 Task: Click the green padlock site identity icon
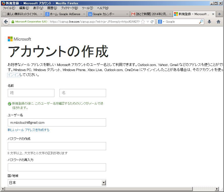point(13,22)
